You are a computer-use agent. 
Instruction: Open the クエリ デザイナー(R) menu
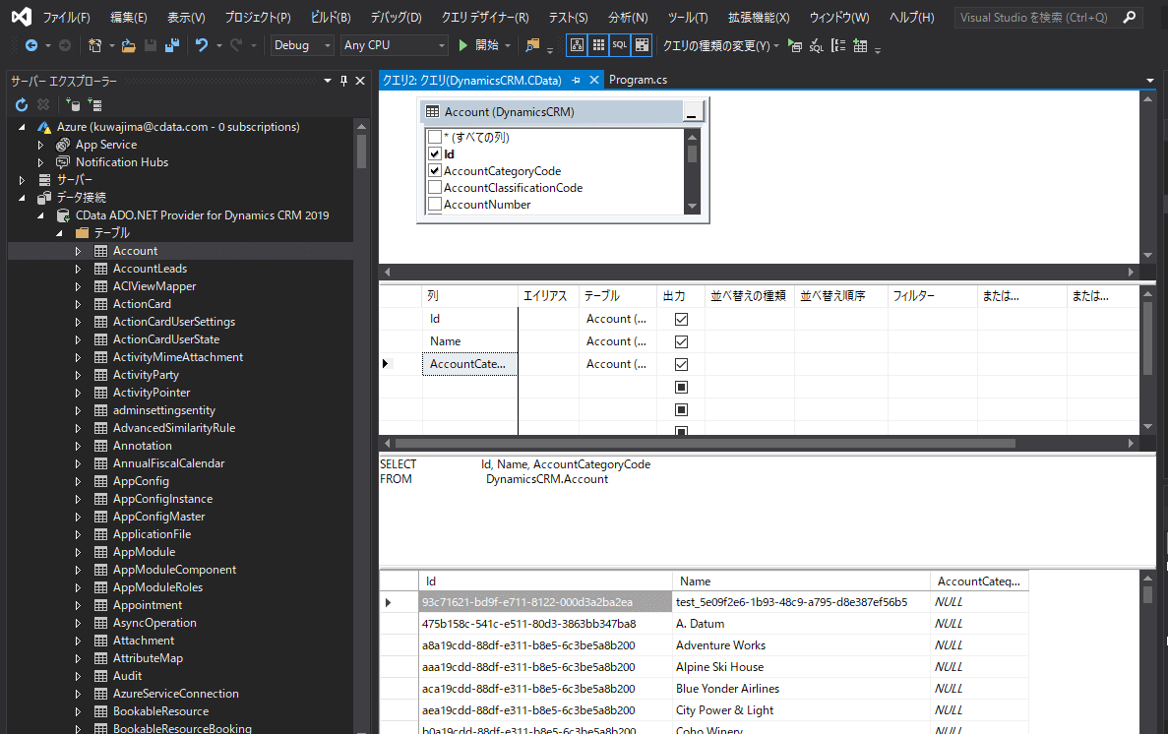pyautogui.click(x=485, y=17)
